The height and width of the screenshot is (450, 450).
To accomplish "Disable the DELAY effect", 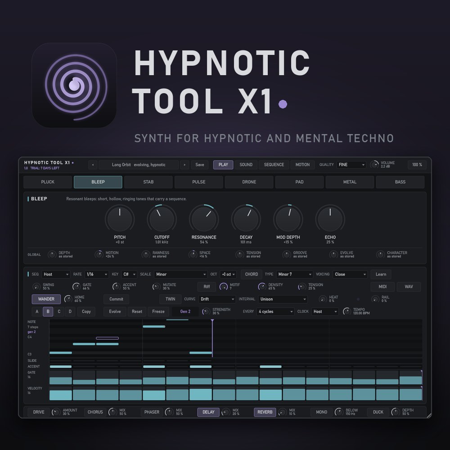I will coord(208,412).
